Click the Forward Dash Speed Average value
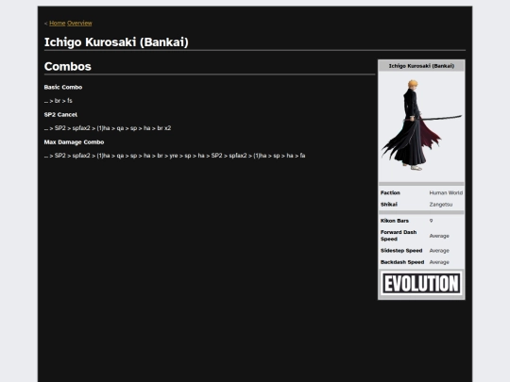The width and height of the screenshot is (510, 382). click(x=439, y=236)
